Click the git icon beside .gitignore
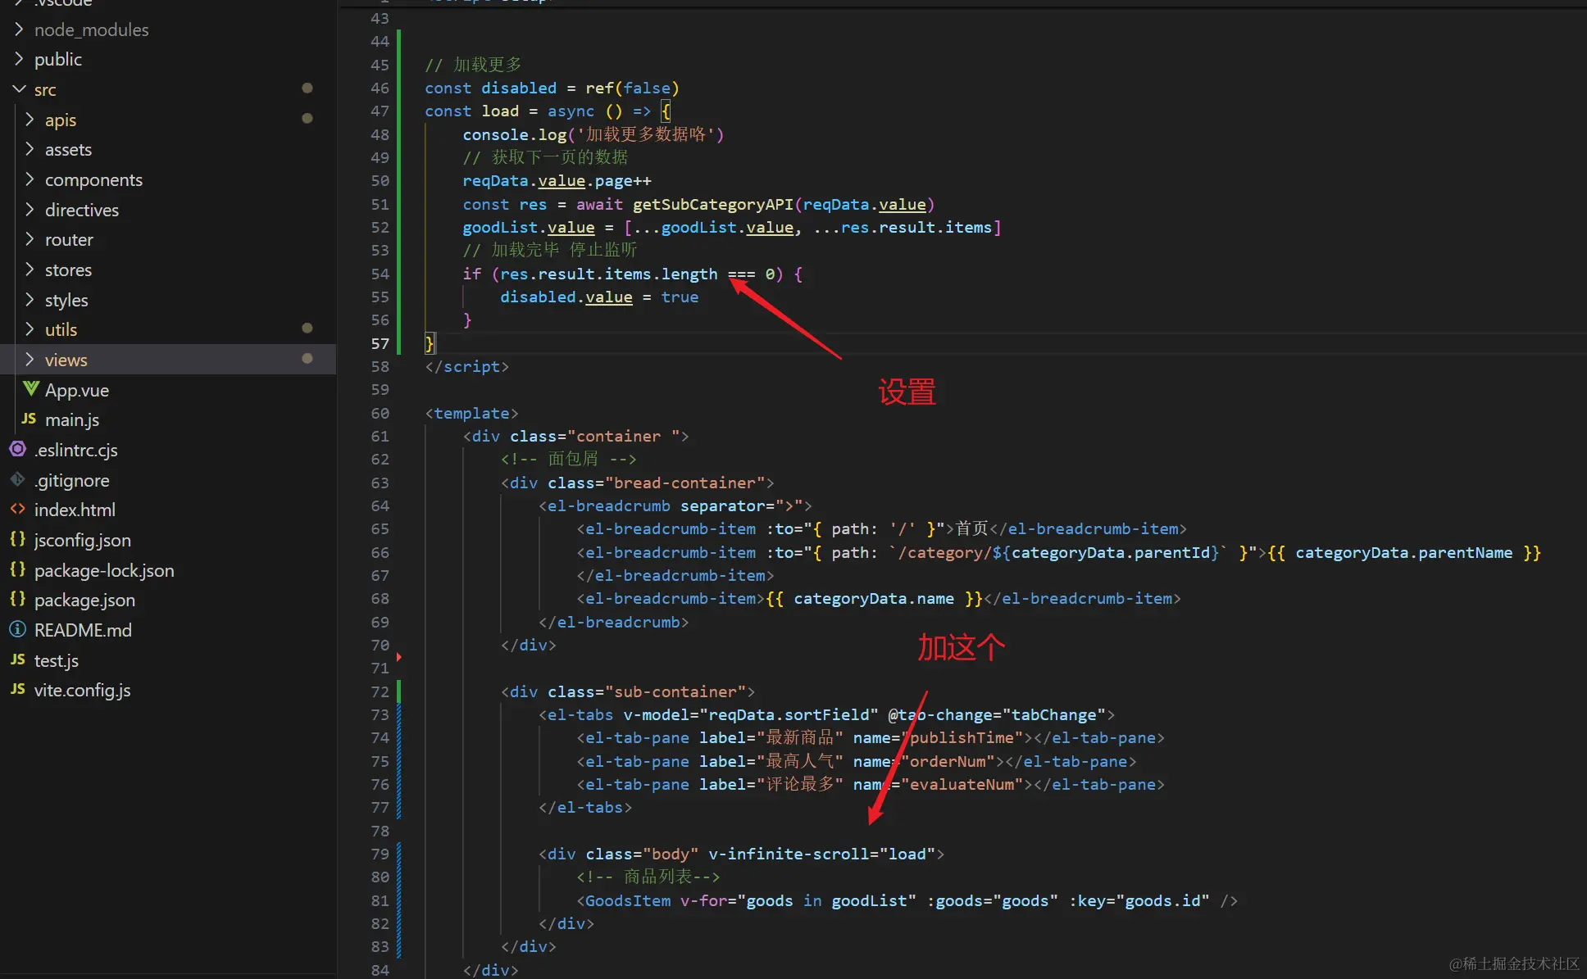Viewport: 1587px width, 979px height. coord(17,479)
